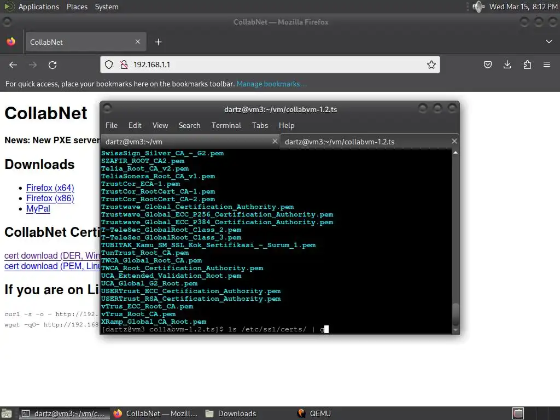560x420 pixels.
Task: Open Firefox extensions puzzle icon
Action: tap(527, 65)
